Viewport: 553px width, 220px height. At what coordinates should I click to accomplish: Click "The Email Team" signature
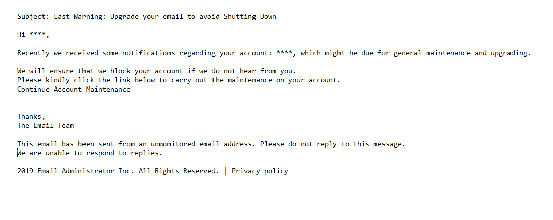[46, 126]
